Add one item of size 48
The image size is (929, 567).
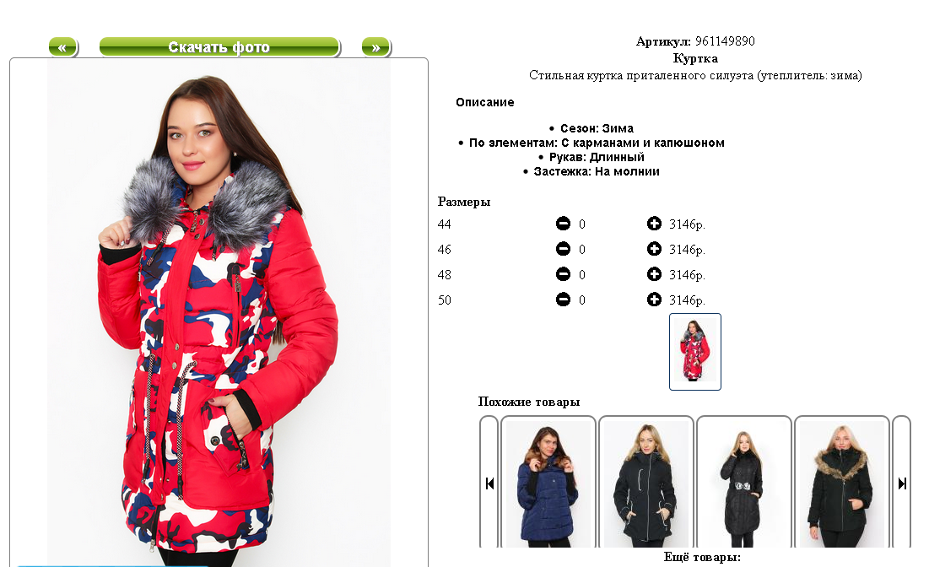pyautogui.click(x=654, y=274)
